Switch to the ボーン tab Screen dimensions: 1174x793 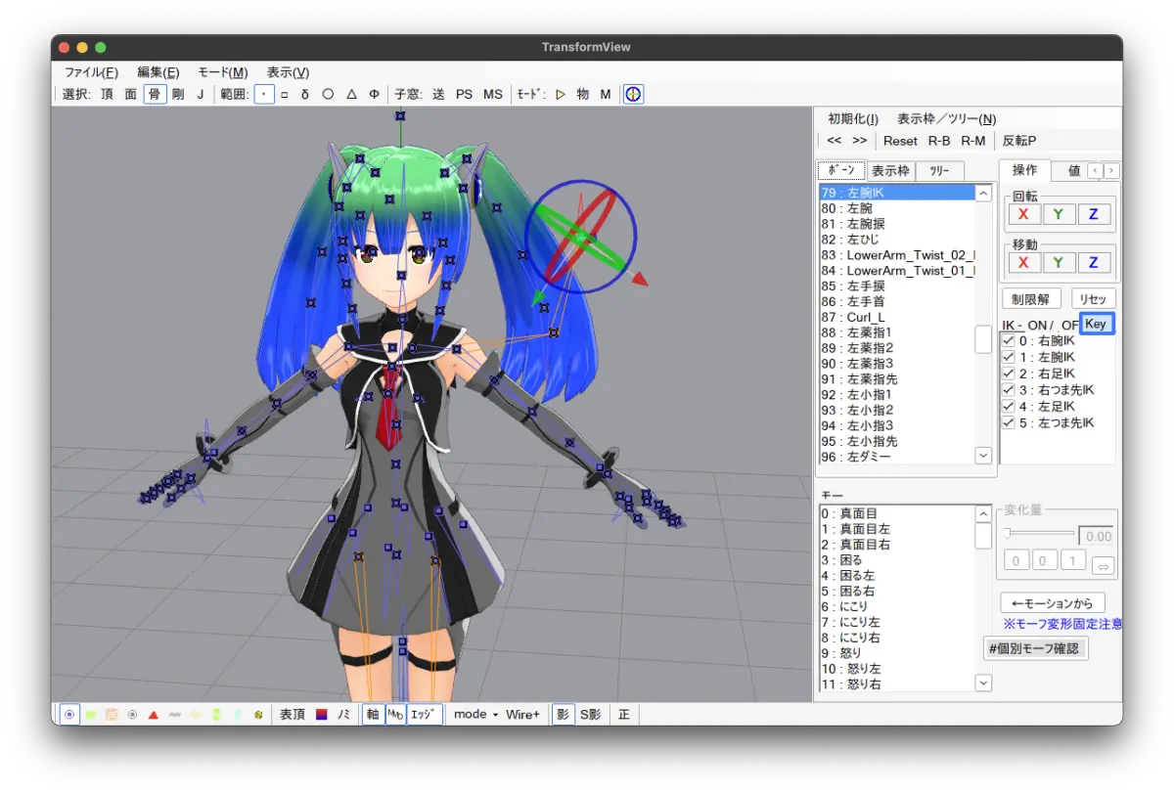(841, 170)
